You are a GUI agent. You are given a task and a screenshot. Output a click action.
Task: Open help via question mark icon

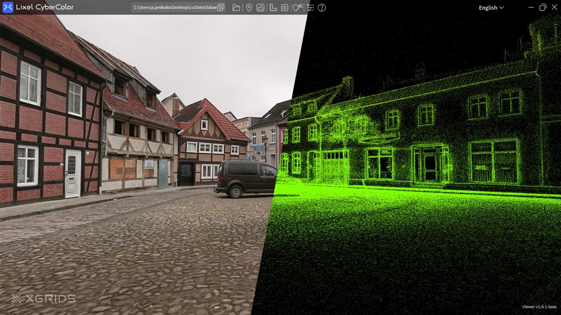point(322,7)
